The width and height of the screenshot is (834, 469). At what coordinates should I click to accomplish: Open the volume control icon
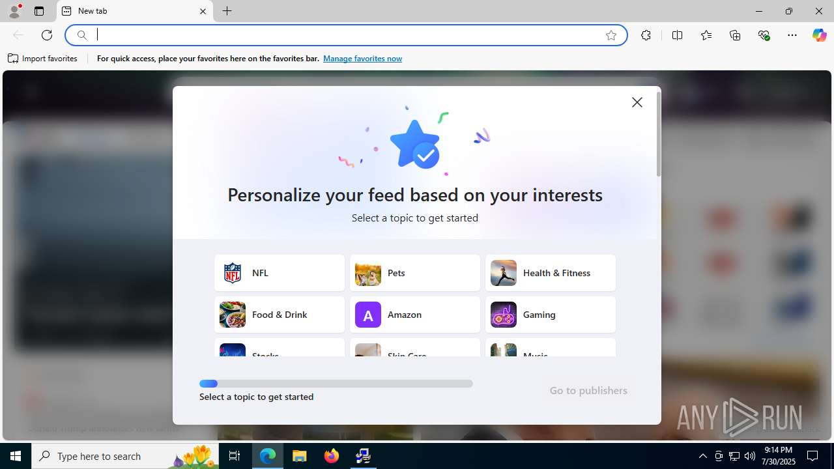pos(750,456)
